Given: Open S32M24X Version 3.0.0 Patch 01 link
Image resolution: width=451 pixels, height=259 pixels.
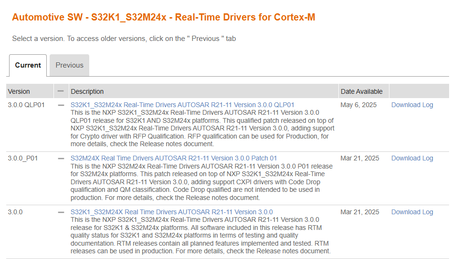Looking at the screenshot, I should coord(174,159).
